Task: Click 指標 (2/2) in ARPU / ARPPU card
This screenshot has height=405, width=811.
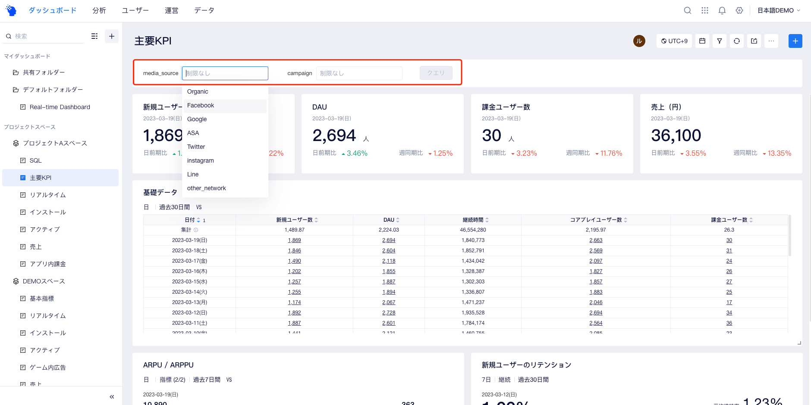Action: pos(173,380)
